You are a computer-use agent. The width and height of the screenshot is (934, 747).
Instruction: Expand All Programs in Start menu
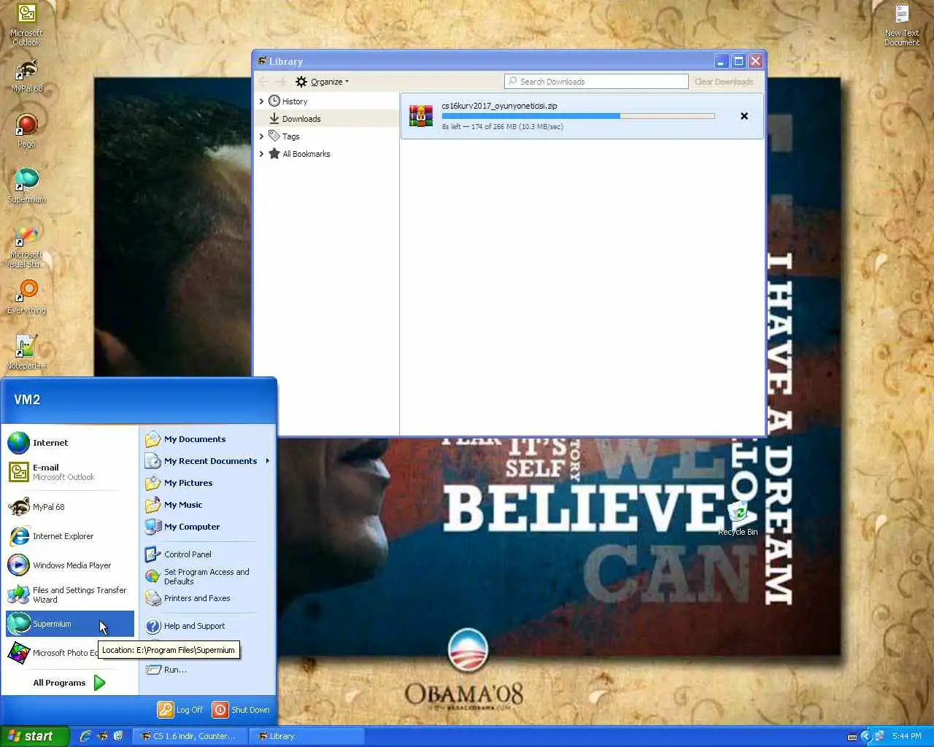[x=70, y=683]
